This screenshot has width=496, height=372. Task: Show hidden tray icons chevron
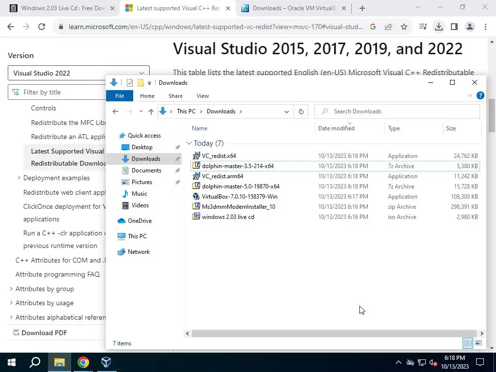point(399,362)
